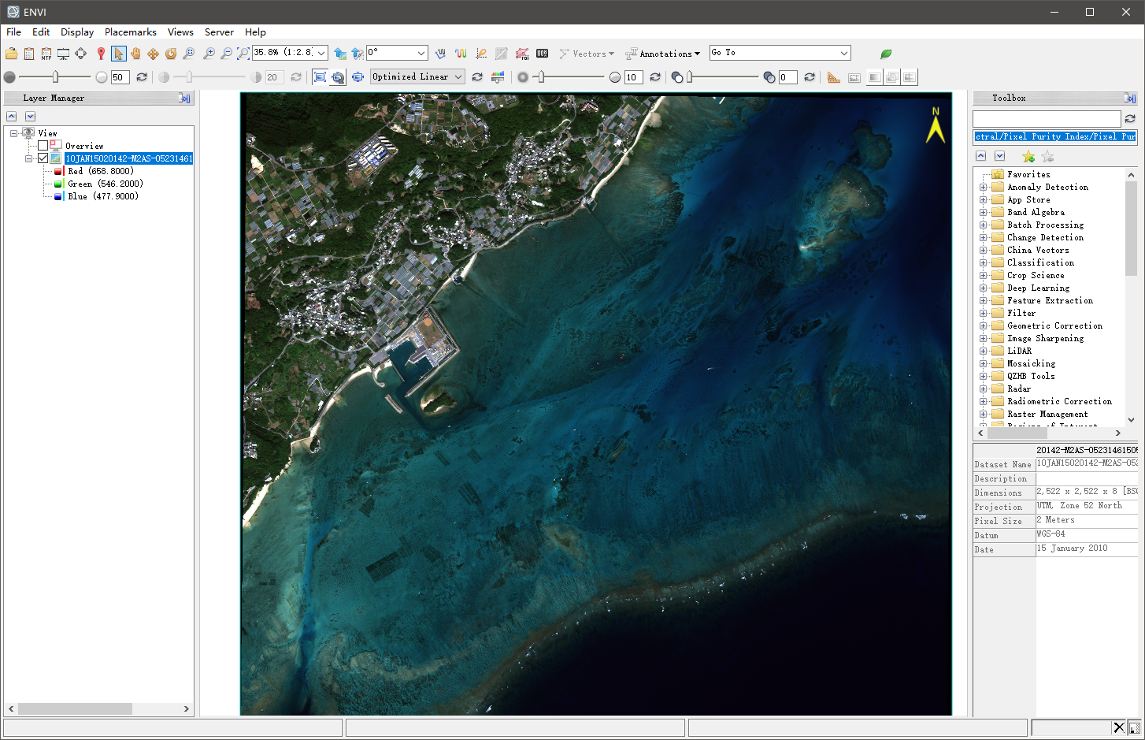Open the rotation angle dropdown

point(421,54)
